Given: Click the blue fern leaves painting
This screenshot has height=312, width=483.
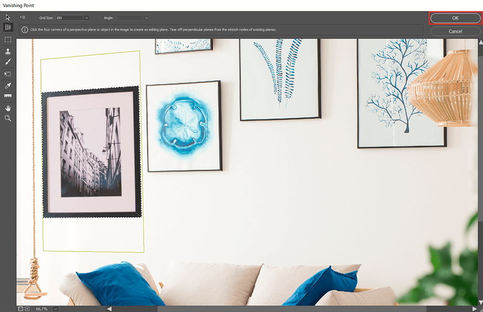Looking at the screenshot, I should [280, 79].
